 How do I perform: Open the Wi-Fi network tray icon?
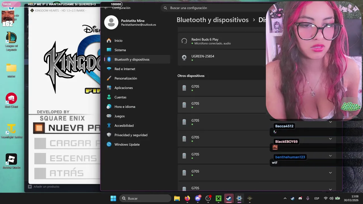point(326,198)
